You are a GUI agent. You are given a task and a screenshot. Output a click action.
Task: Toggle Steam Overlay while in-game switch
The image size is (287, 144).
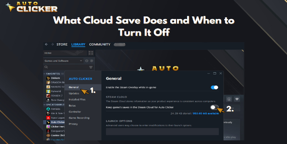click(214, 87)
